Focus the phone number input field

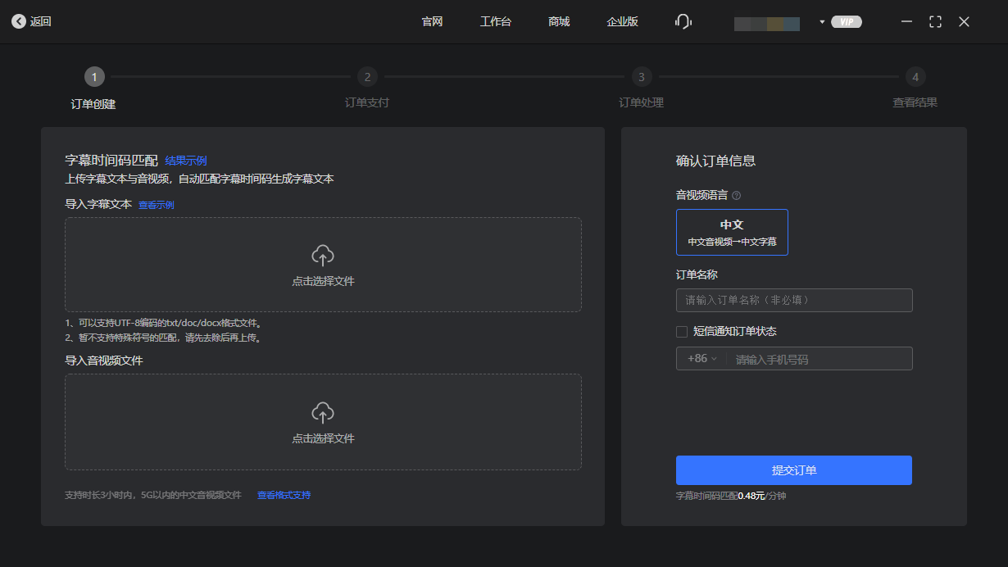click(x=820, y=359)
